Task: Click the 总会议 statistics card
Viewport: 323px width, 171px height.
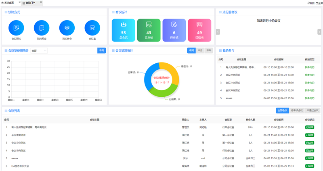Action: 124,30
